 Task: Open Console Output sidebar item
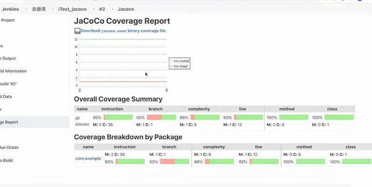(x=8, y=58)
